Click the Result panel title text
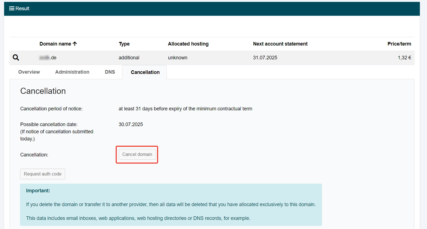This screenshot has width=427, height=229. click(x=22, y=9)
